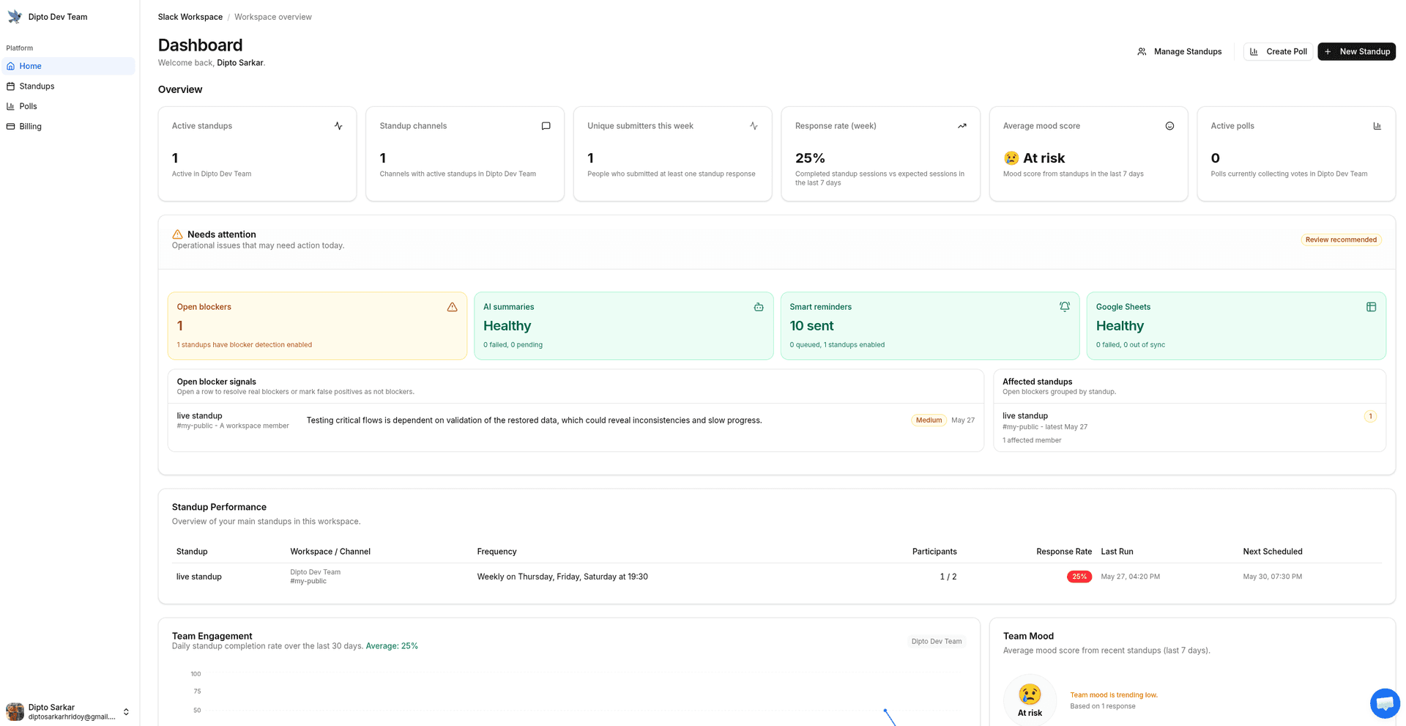Click the Dipto Dev Team engagement filter tag
1406x726 pixels.
click(937, 641)
